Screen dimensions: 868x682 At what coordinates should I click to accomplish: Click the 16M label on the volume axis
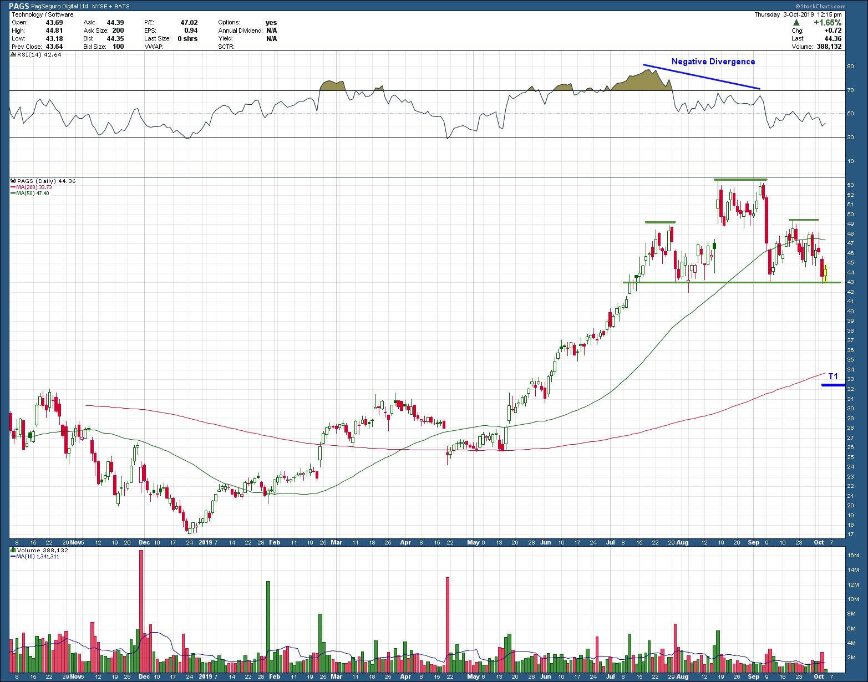852,556
